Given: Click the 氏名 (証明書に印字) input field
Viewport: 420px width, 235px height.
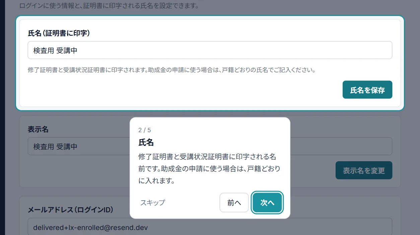Looking at the screenshot, I should point(210,50).
